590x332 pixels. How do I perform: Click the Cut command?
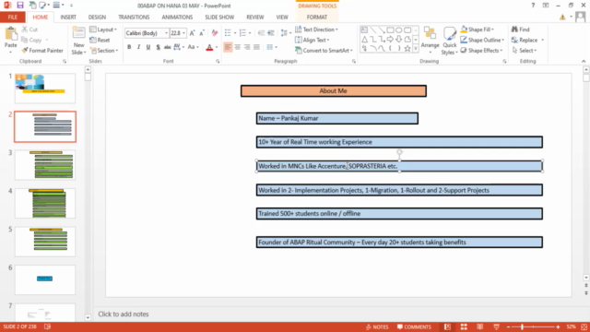29,30
